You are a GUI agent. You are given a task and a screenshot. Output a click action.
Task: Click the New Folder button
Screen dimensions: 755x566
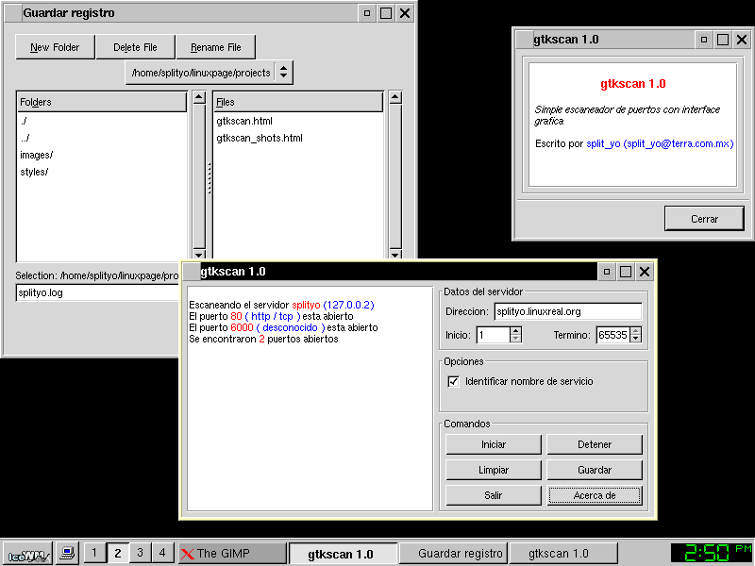(55, 47)
